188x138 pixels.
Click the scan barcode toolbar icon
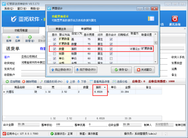[x=41, y=82]
